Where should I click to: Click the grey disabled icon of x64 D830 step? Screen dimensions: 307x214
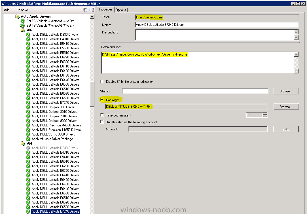(x=28, y=148)
